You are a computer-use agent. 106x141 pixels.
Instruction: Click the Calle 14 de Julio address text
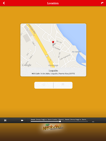pyautogui.click(x=53, y=74)
